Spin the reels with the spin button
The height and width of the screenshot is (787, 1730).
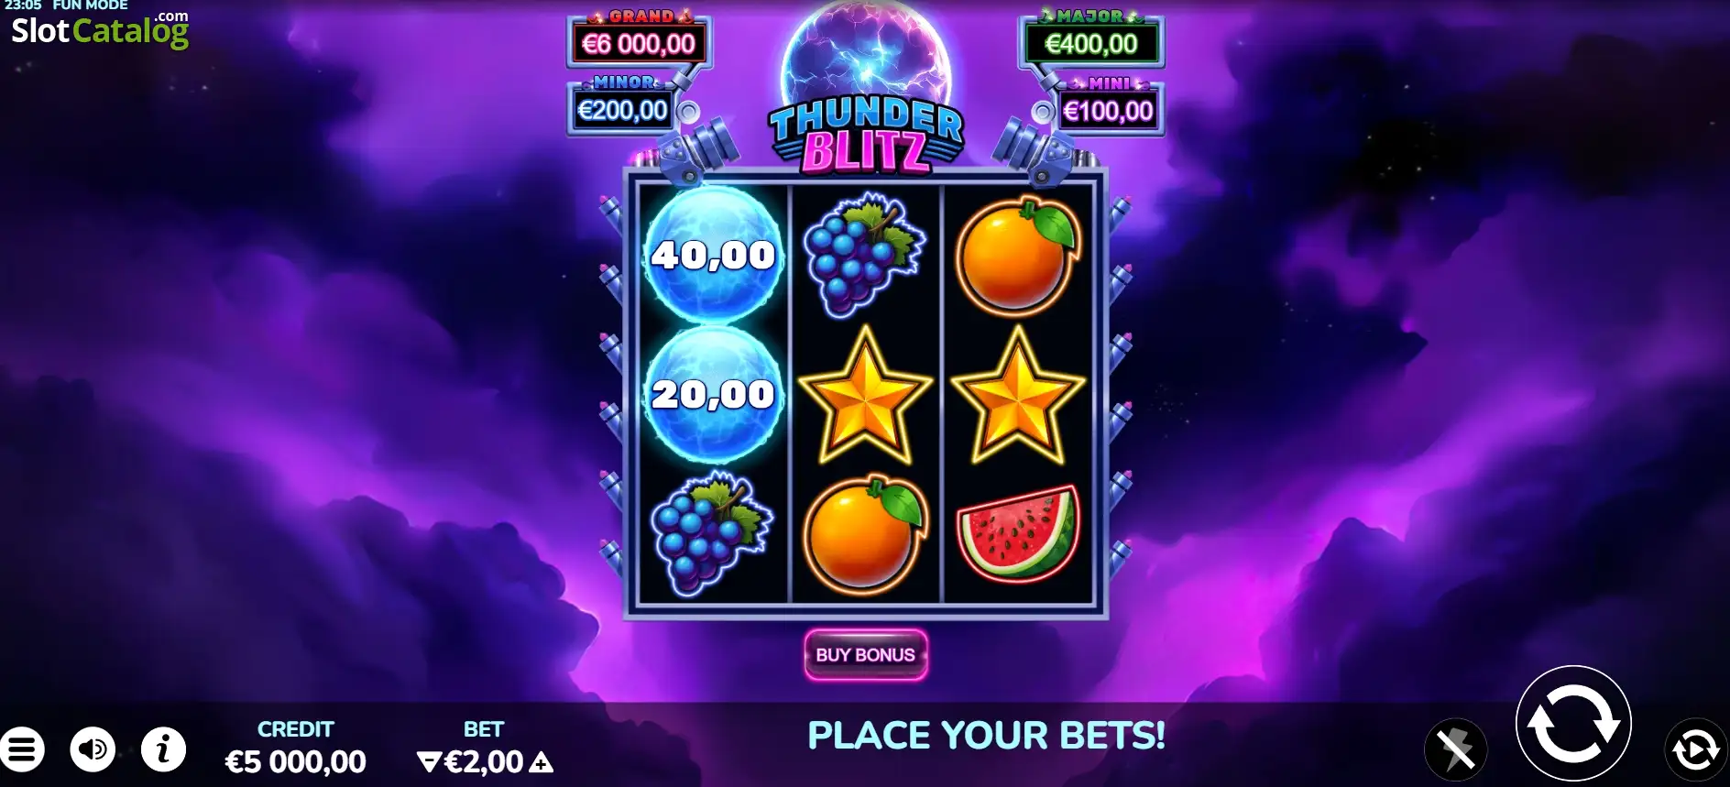[1573, 723]
